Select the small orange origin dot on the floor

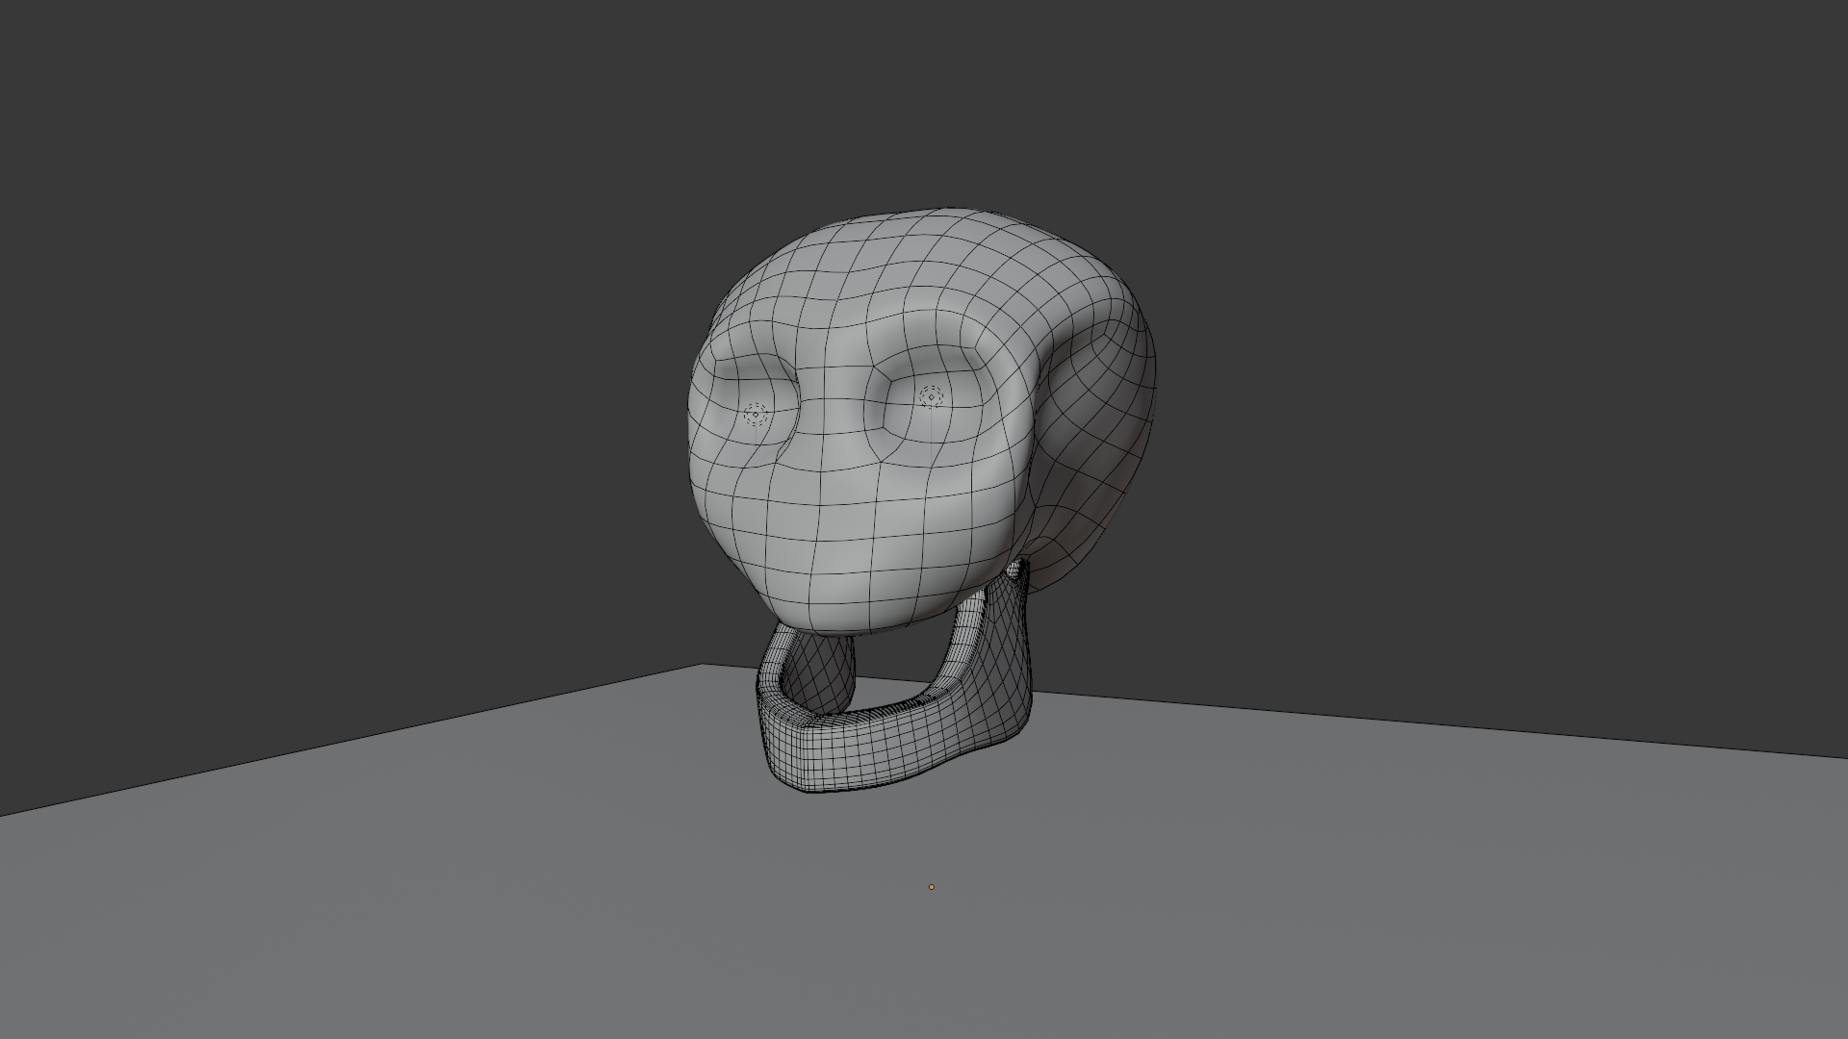point(931,887)
